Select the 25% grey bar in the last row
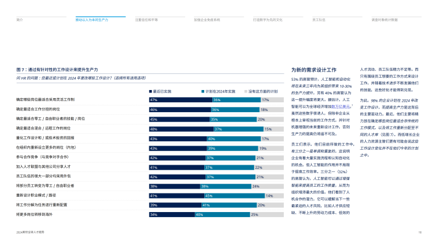Viewport: 438px width, 246px height. tap(267, 215)
